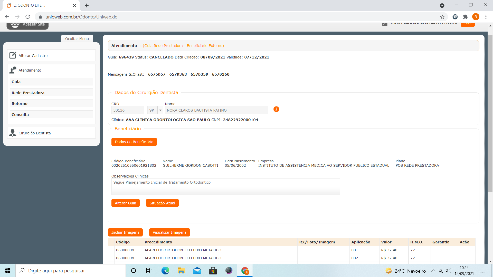
Task: Expand the SP state dropdown next to CRO
Action: click(160, 110)
